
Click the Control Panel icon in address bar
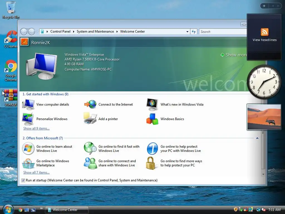coord(42,31)
